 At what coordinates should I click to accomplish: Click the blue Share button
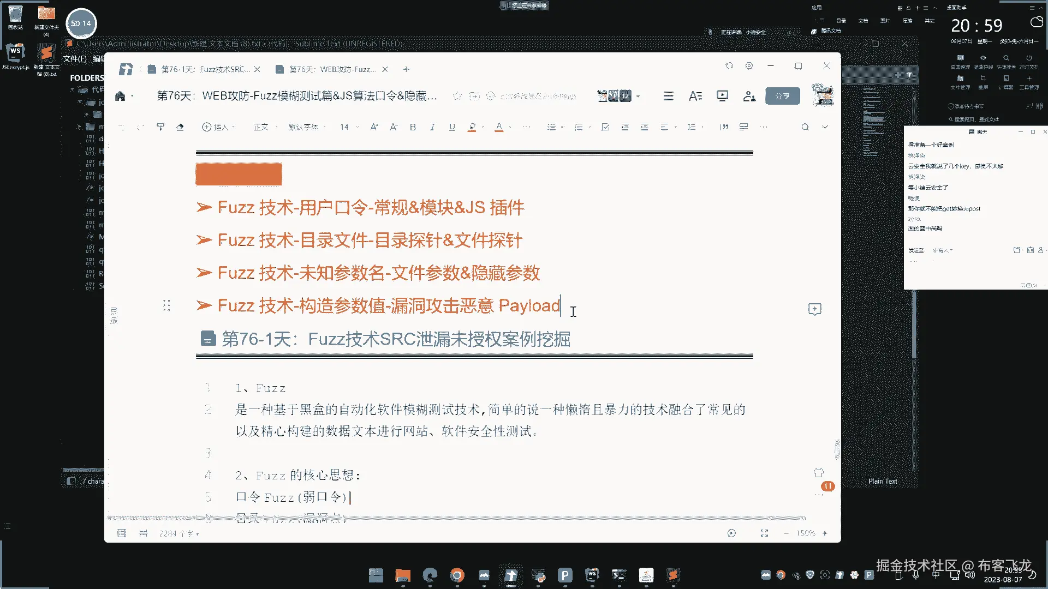[x=782, y=96]
